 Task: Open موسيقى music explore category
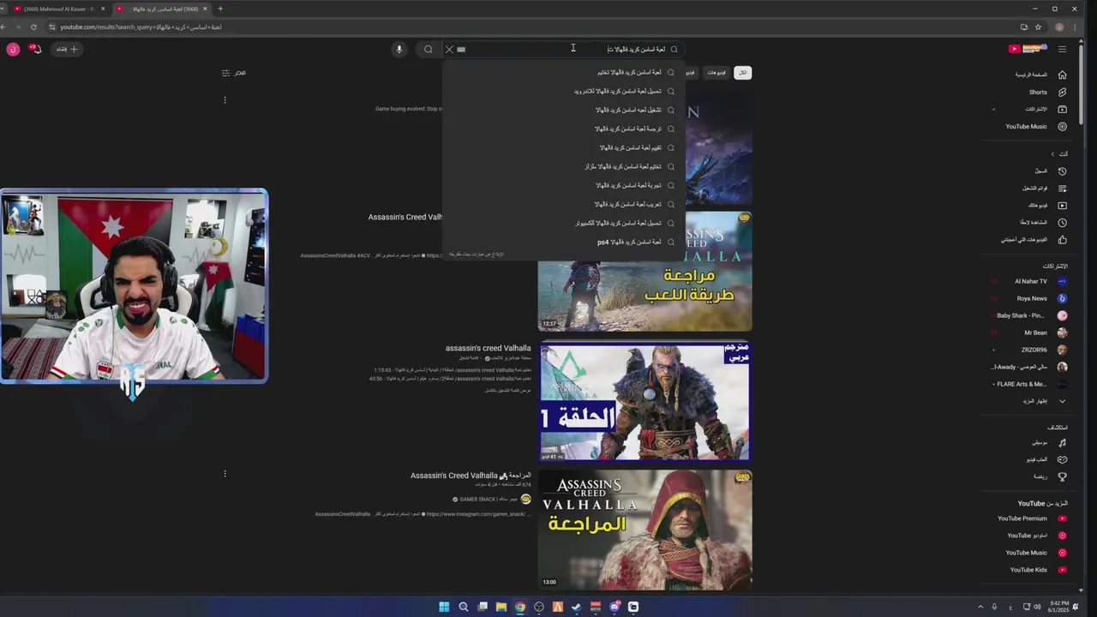[x=1040, y=442]
